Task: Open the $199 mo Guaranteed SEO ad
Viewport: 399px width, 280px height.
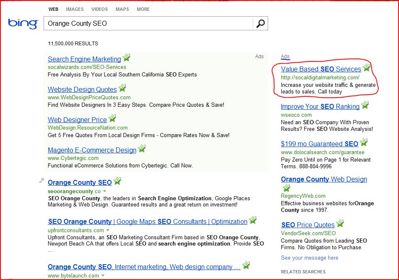Action: pyautogui.click(x=319, y=144)
